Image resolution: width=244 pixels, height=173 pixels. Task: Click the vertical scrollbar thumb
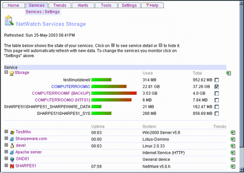(x=242, y=76)
